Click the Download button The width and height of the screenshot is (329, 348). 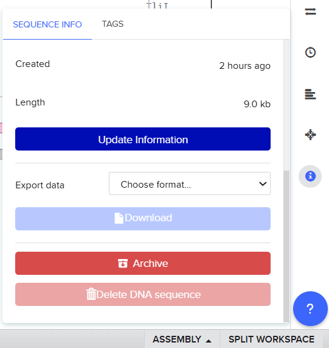[x=143, y=219]
